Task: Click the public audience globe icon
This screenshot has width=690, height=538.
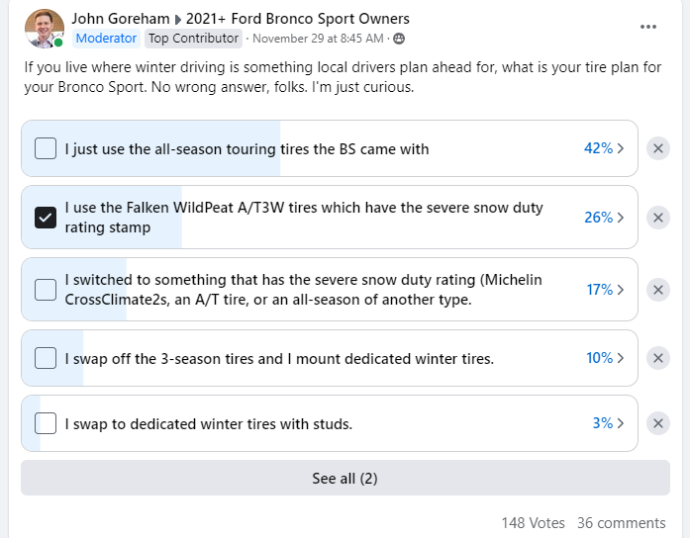Action: [x=399, y=39]
